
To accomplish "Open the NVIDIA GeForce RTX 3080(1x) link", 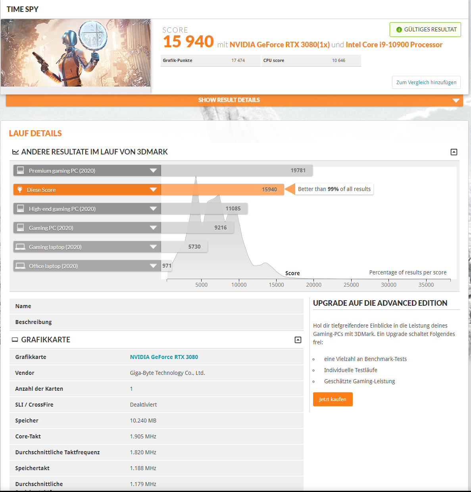I will coord(279,44).
